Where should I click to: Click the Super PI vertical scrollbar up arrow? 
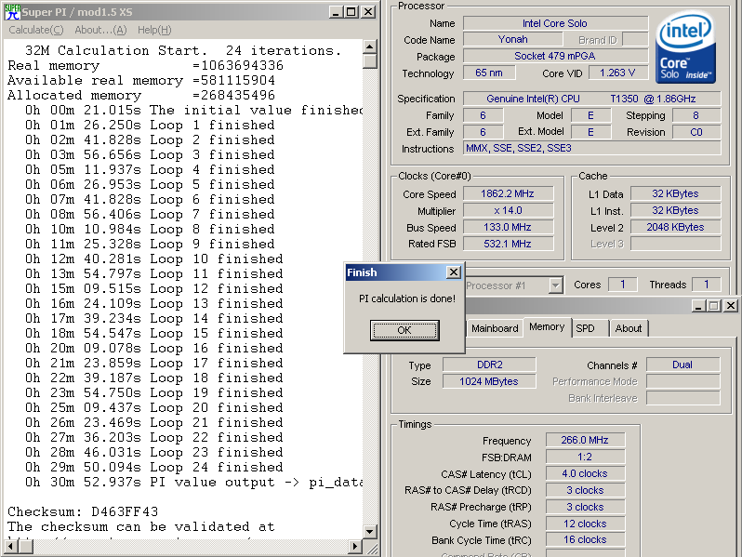tap(369, 46)
